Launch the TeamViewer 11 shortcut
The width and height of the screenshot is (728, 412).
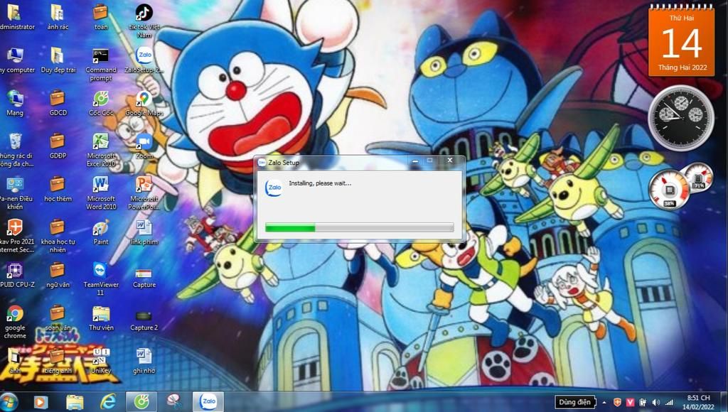click(101, 278)
